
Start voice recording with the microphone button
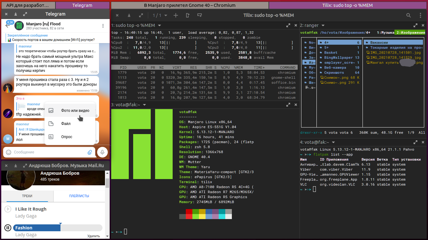pos(102,152)
